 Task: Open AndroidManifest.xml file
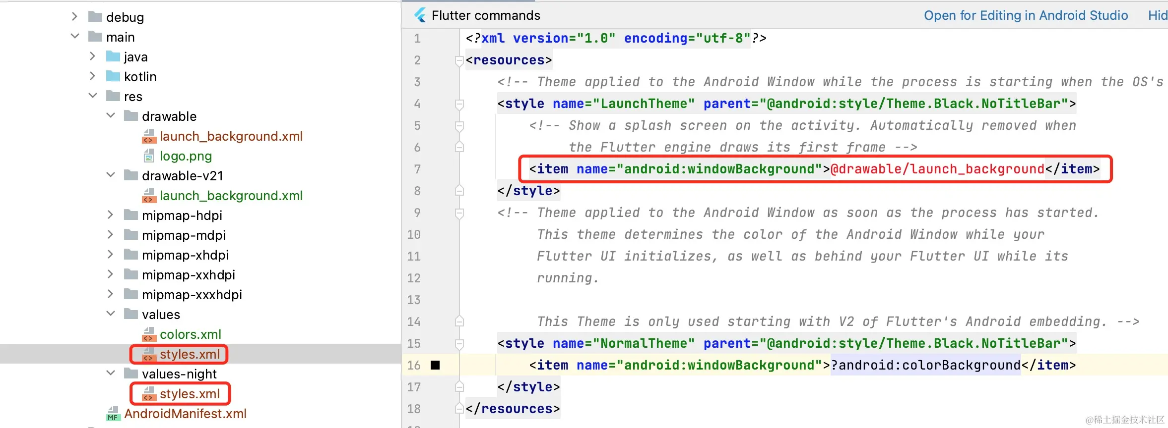186,414
